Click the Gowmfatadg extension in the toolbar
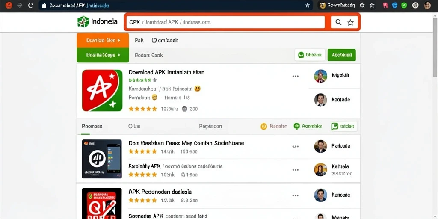This screenshot has height=219, width=438. [337, 5]
